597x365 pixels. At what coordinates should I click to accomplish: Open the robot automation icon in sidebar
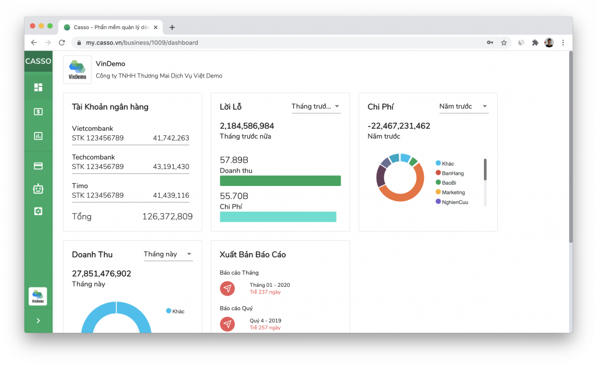coord(38,189)
